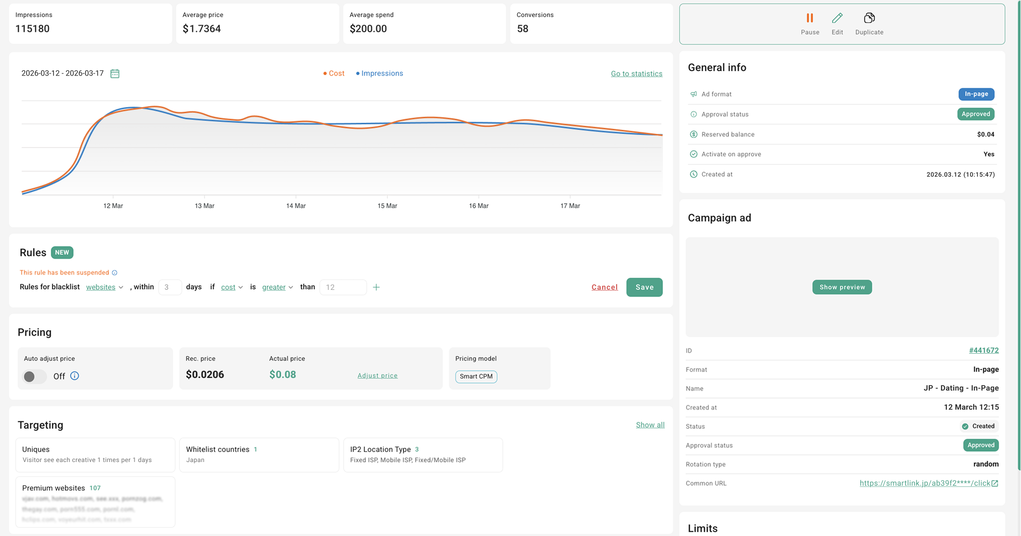Click the Limits section heading
This screenshot has width=1021, height=536.
pyautogui.click(x=703, y=528)
